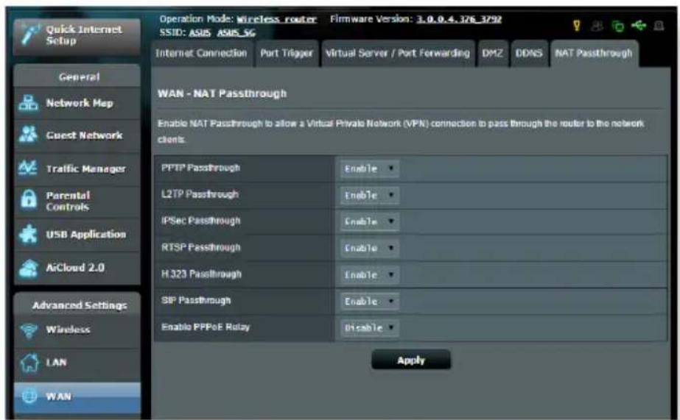Viewport: 680px width, 420px height.
Task: Open Wireless advanced settings
Action: tap(77, 330)
